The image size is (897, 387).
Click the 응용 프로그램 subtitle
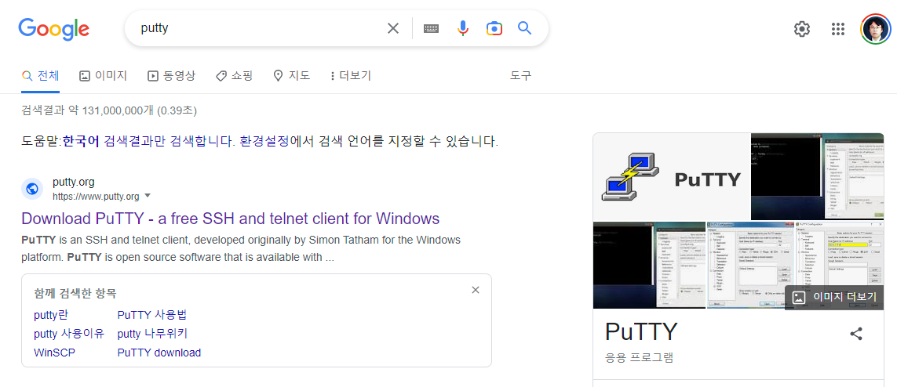tap(639, 358)
